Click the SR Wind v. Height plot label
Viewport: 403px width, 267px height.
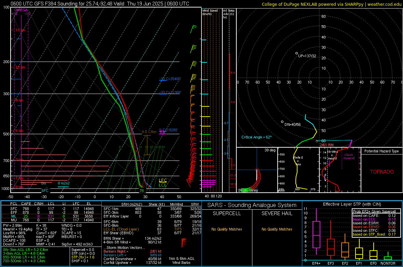click(x=332, y=155)
